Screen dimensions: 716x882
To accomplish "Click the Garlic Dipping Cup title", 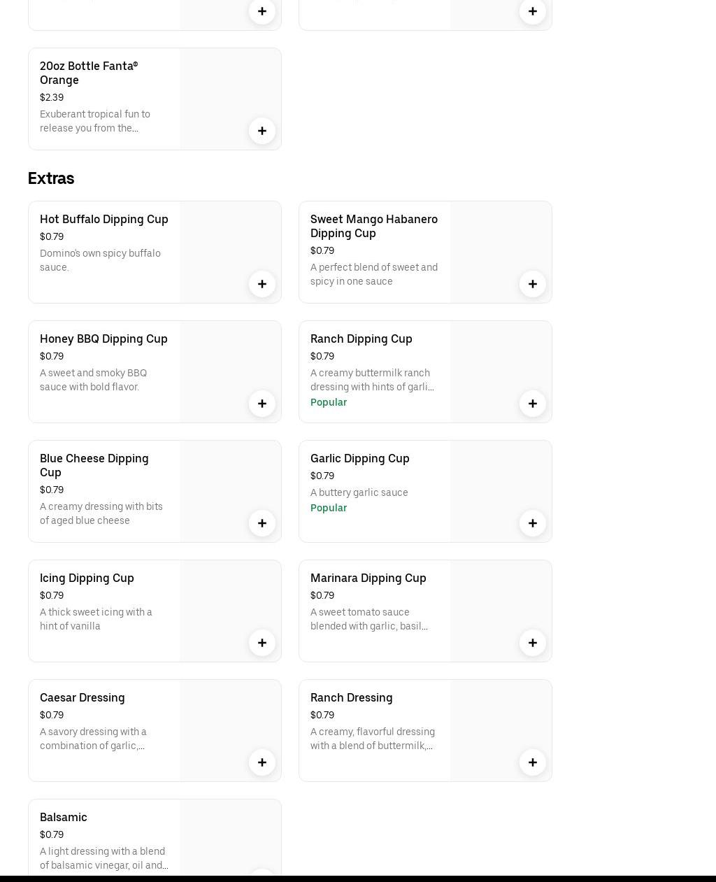I will pos(359,458).
